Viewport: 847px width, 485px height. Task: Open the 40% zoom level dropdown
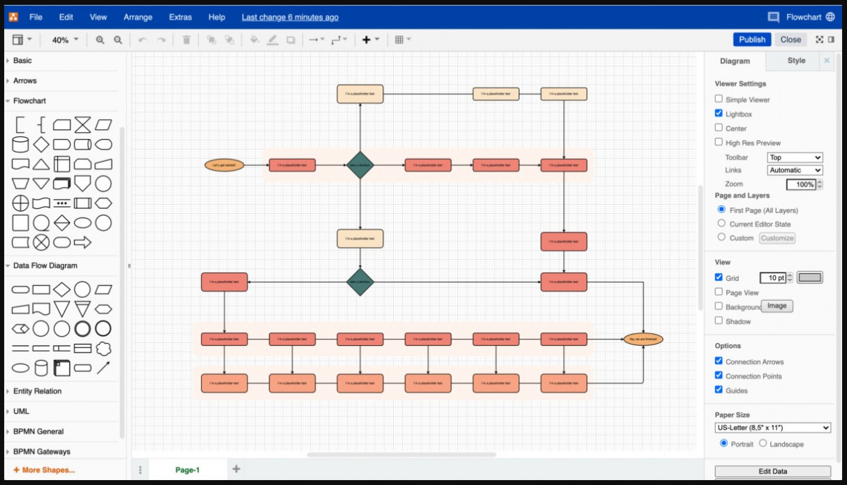[65, 40]
